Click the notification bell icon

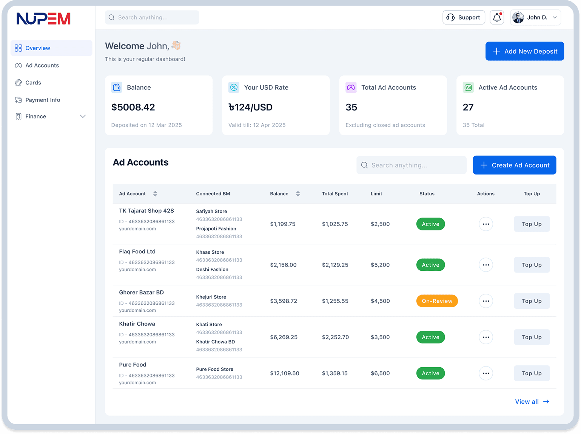point(497,17)
